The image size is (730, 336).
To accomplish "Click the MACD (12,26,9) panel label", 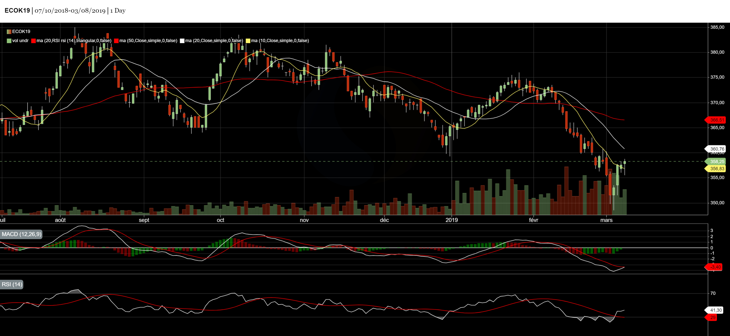I will [21, 234].
